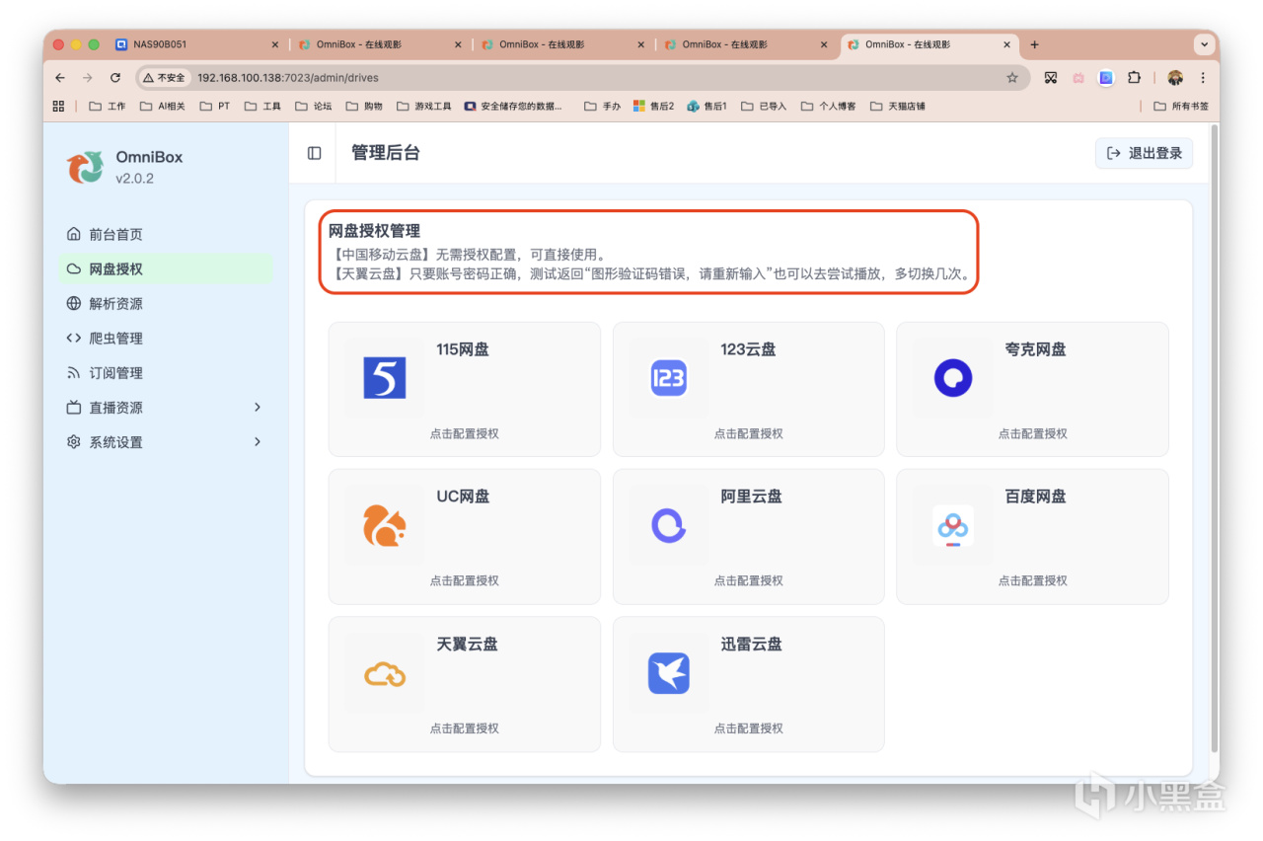Screen dimensions: 1263x841
Task: Select 网盘授权 in the sidebar
Action: pyautogui.click(x=166, y=268)
